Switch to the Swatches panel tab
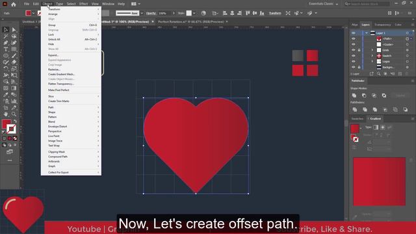 pyautogui.click(x=357, y=118)
